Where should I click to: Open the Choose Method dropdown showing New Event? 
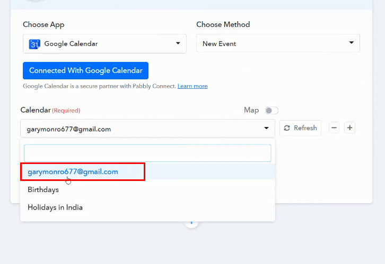278,43
